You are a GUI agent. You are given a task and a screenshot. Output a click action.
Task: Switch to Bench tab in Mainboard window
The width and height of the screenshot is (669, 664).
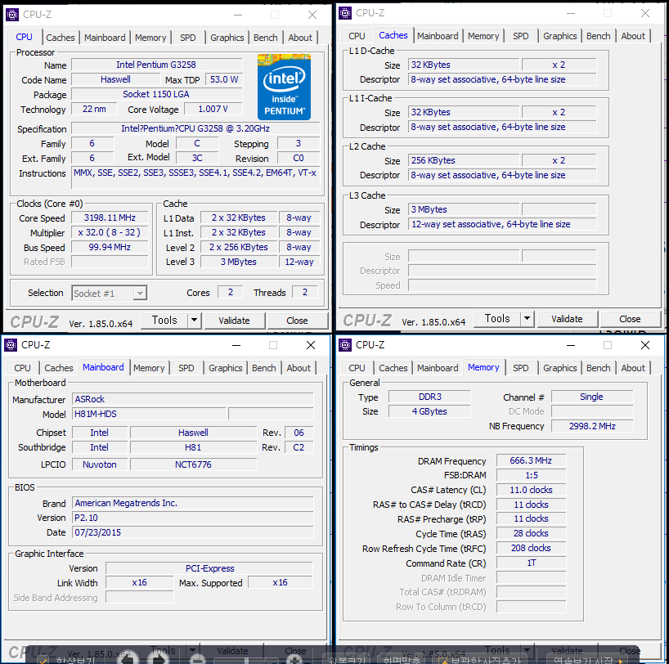(x=263, y=368)
